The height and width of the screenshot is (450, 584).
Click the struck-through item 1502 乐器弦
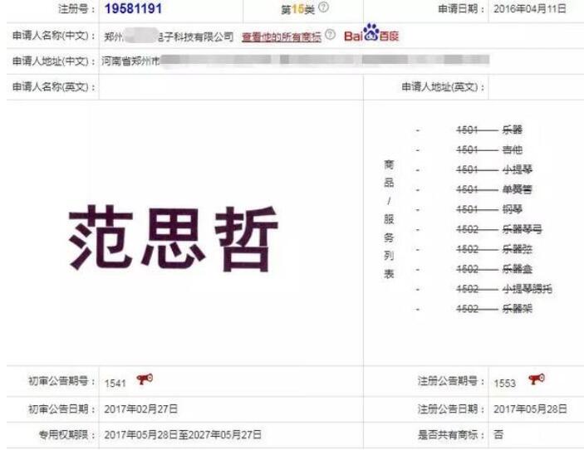494,248
